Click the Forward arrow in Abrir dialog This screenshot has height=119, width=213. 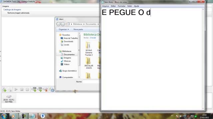click(63, 24)
